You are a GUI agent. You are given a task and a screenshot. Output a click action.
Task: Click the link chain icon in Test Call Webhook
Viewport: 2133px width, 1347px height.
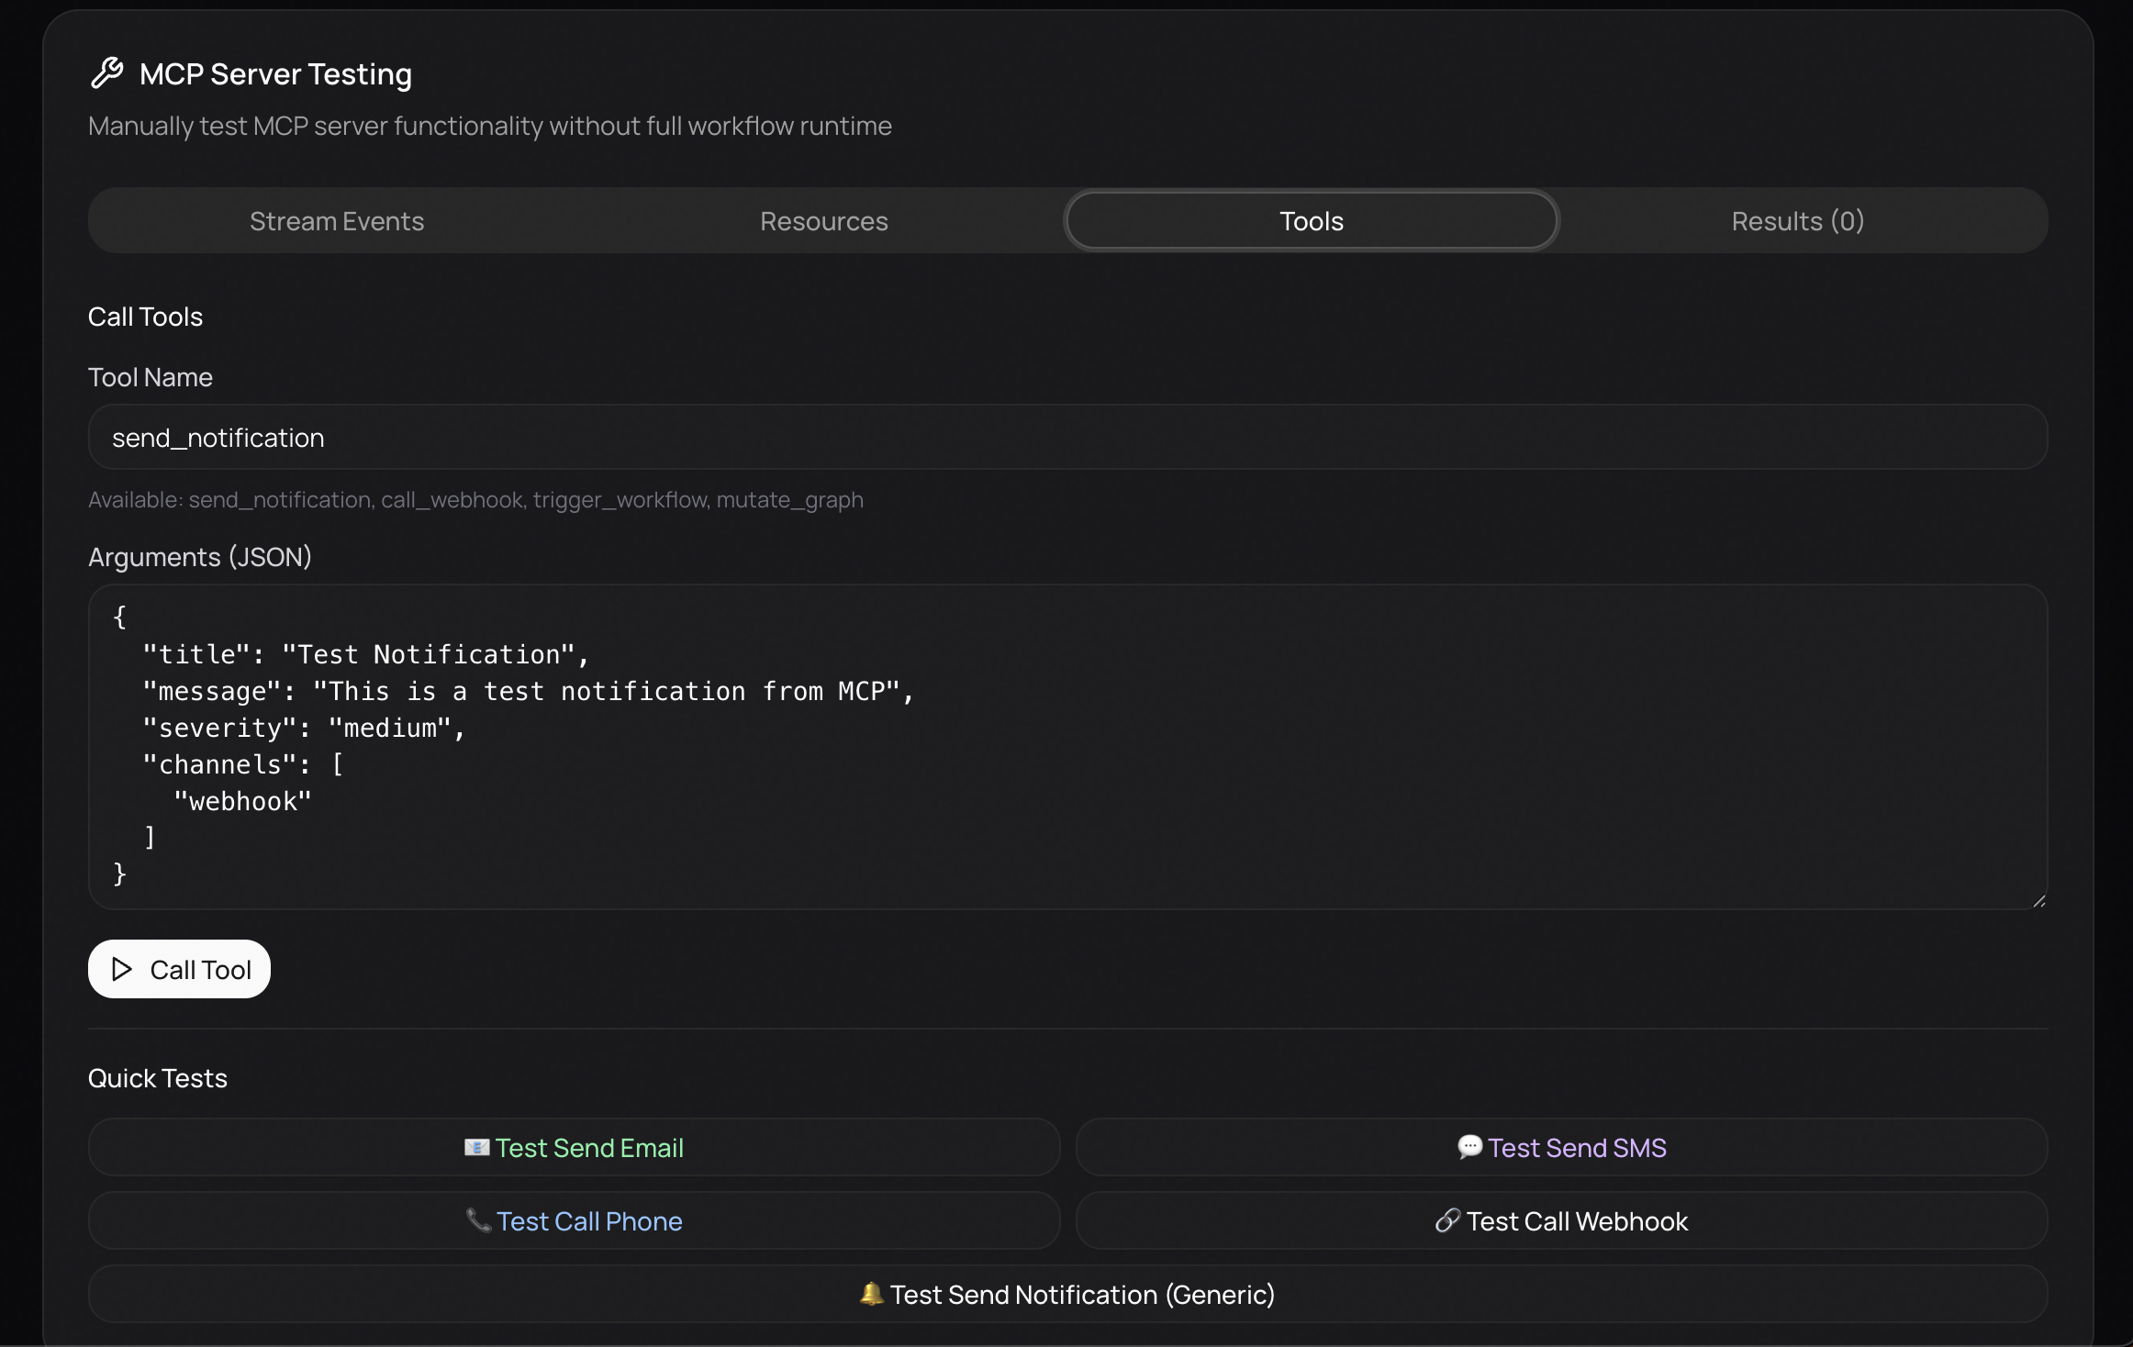point(1447,1220)
